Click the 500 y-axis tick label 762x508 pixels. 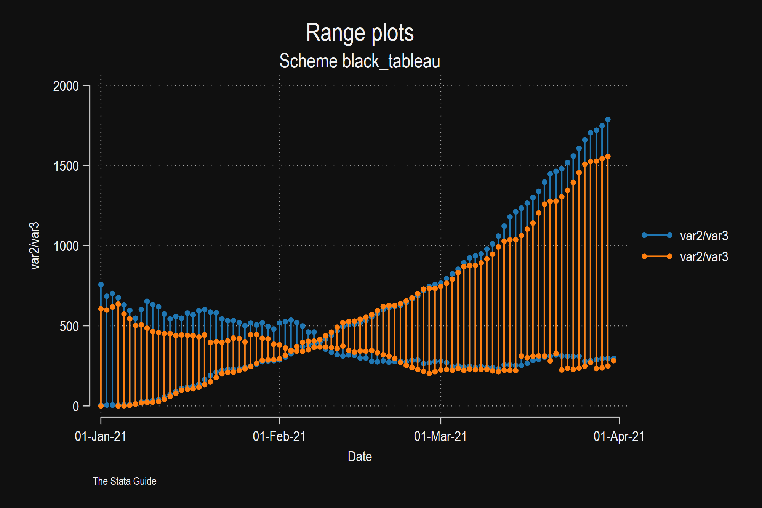click(x=69, y=327)
